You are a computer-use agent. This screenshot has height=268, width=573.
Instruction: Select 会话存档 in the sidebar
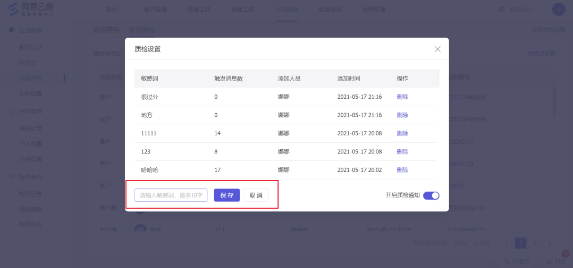30,78
